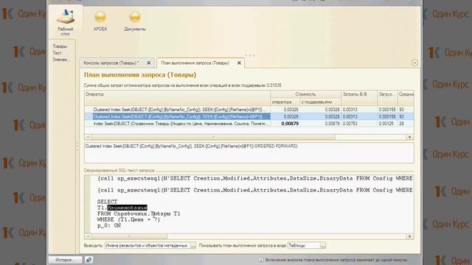
Task: Open Товары in the navigation panel
Action: pos(60,46)
